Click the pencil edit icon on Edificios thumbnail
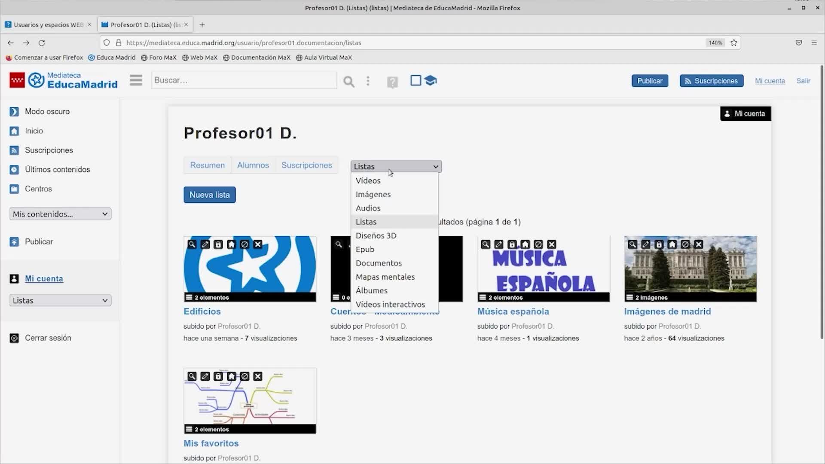 click(x=205, y=244)
